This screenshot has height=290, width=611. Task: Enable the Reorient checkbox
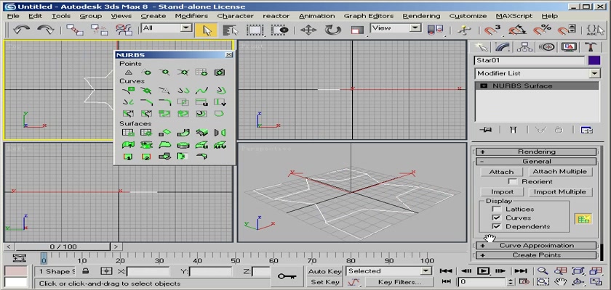click(513, 182)
